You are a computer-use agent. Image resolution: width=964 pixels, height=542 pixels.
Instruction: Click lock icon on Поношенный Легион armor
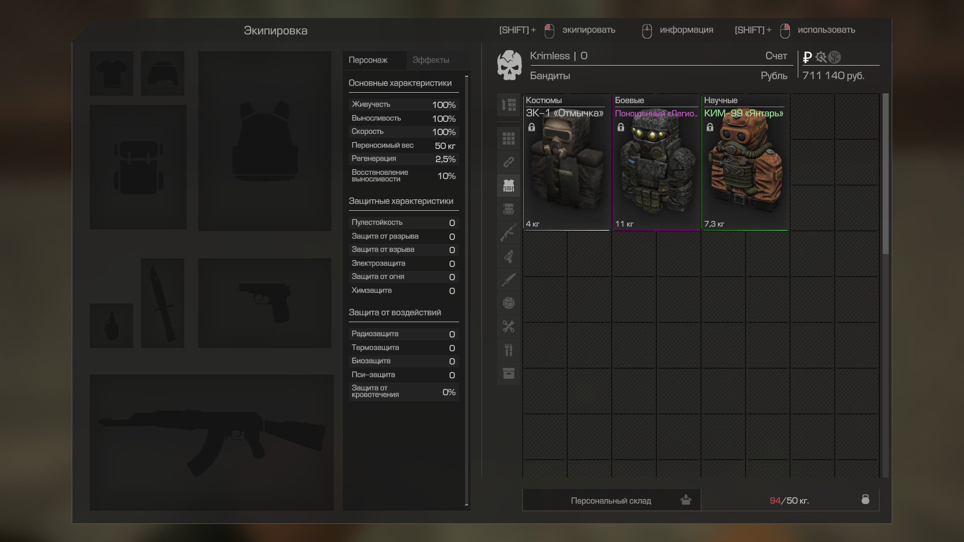point(621,127)
